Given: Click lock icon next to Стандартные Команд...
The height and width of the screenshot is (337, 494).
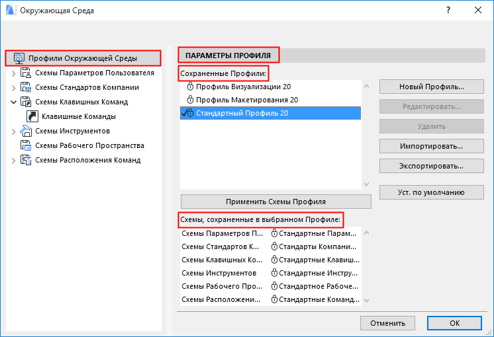Looking at the screenshot, I should (274, 299).
